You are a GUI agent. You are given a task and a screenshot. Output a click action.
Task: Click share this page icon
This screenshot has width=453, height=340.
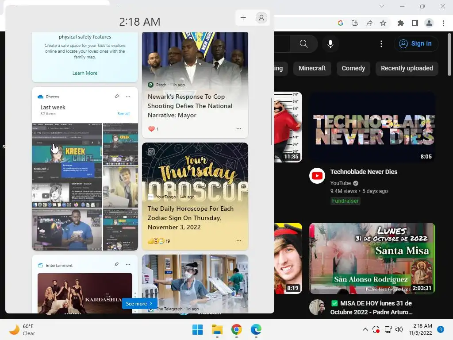click(x=369, y=23)
